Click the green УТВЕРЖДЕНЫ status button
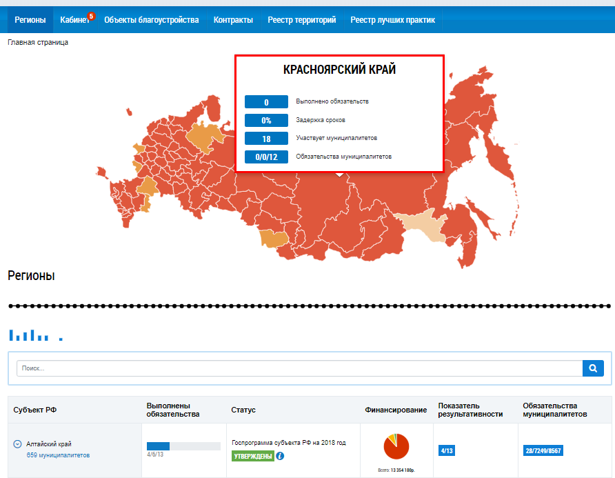This screenshot has width=615, height=478. (x=252, y=456)
